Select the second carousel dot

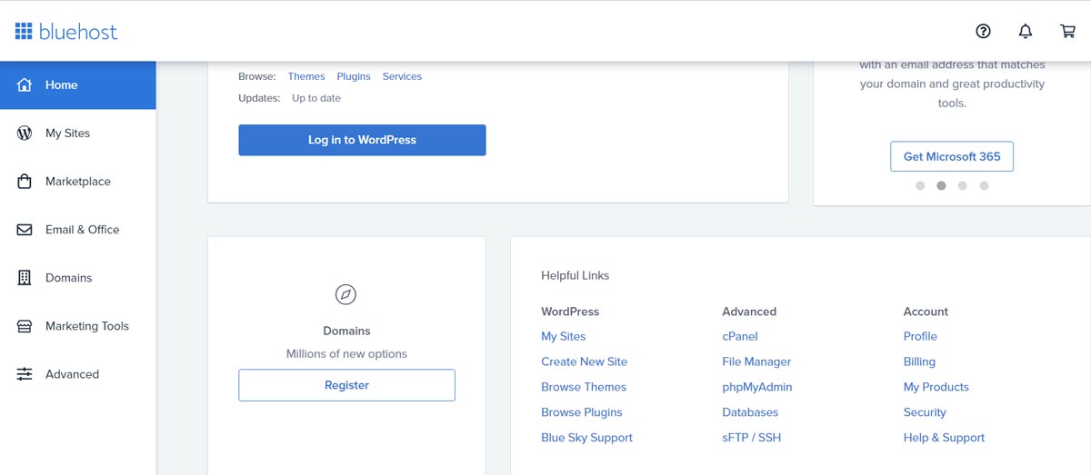point(941,185)
